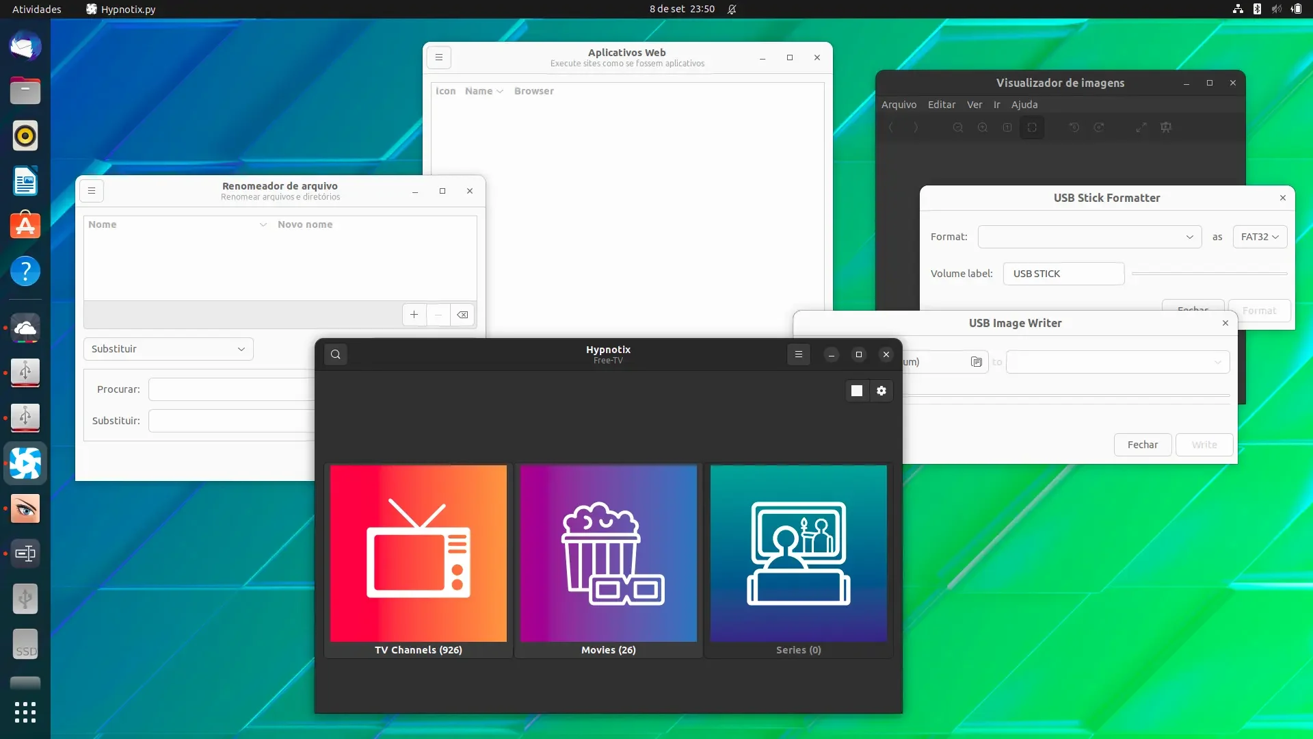Click Format button in USB Stick Formatter

click(1259, 310)
